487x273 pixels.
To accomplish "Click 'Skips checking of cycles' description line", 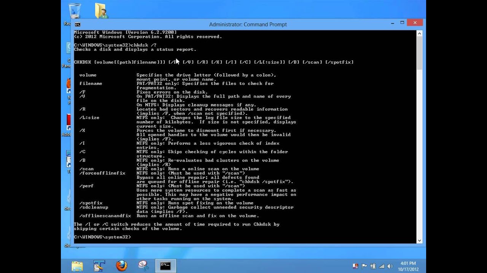I will pos(212,152).
